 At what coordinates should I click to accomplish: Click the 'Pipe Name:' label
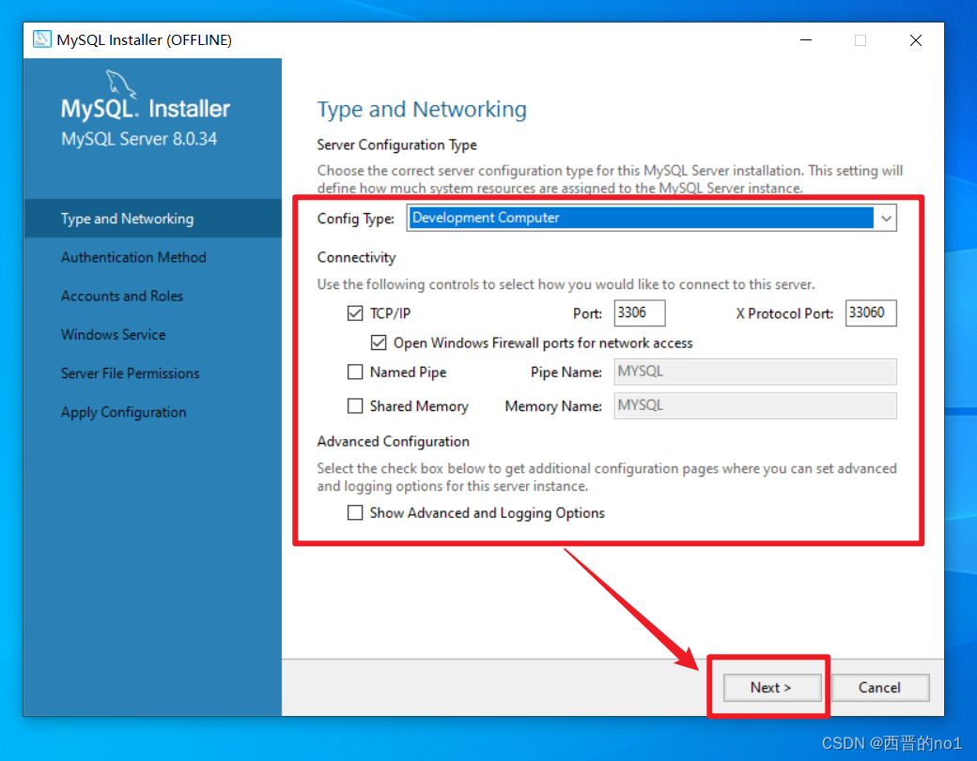click(566, 373)
